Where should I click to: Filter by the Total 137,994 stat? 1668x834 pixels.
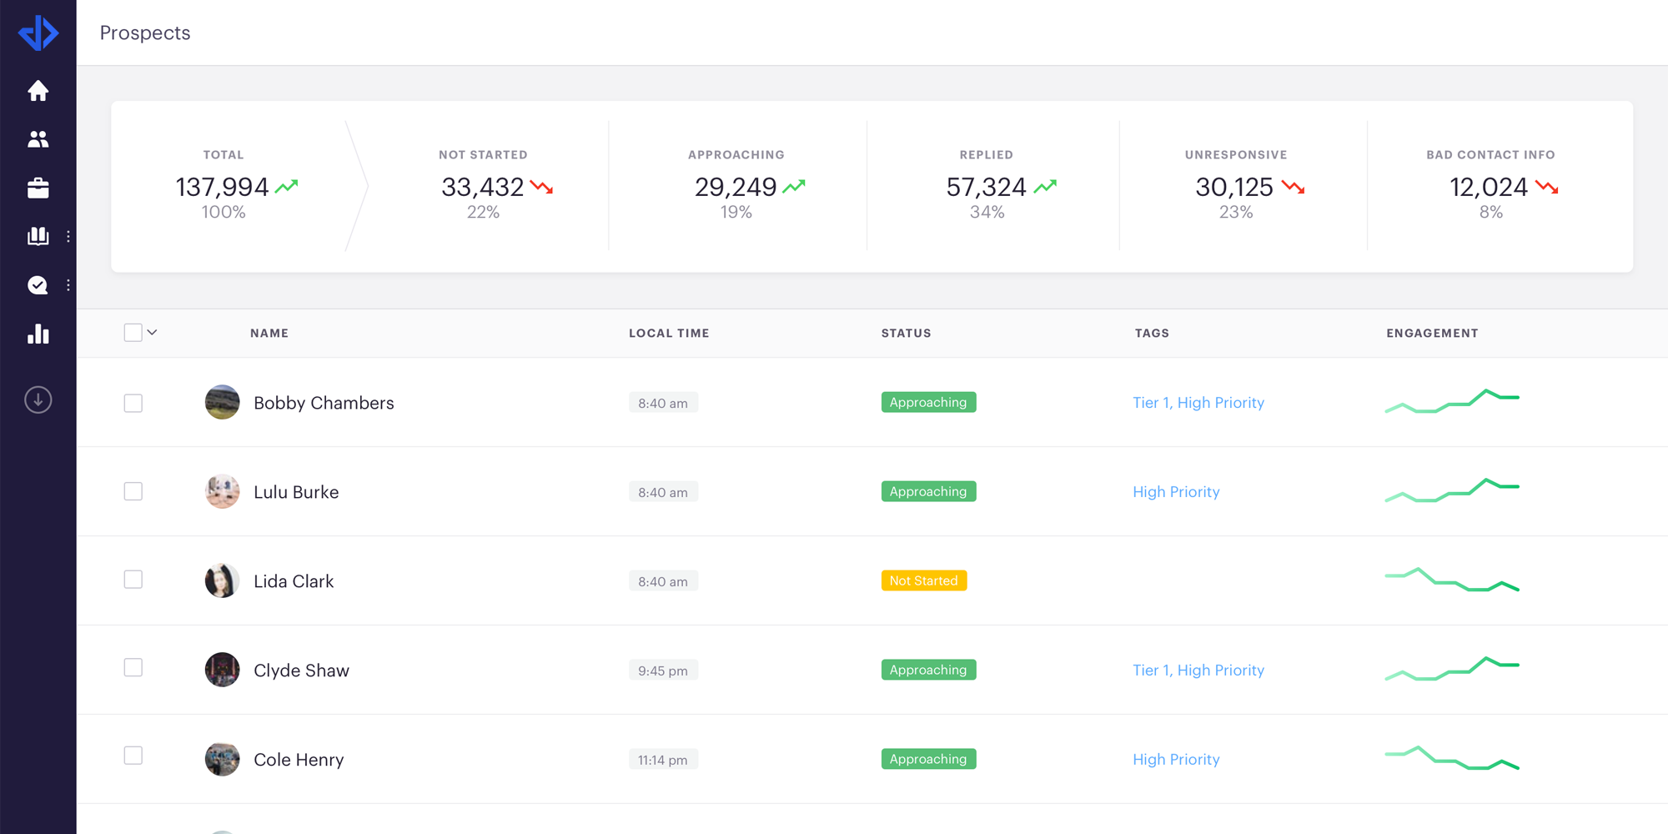tap(224, 186)
